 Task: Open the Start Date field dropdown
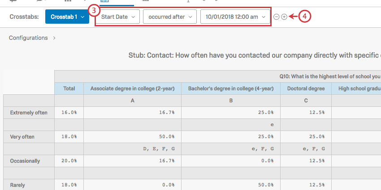118,17
